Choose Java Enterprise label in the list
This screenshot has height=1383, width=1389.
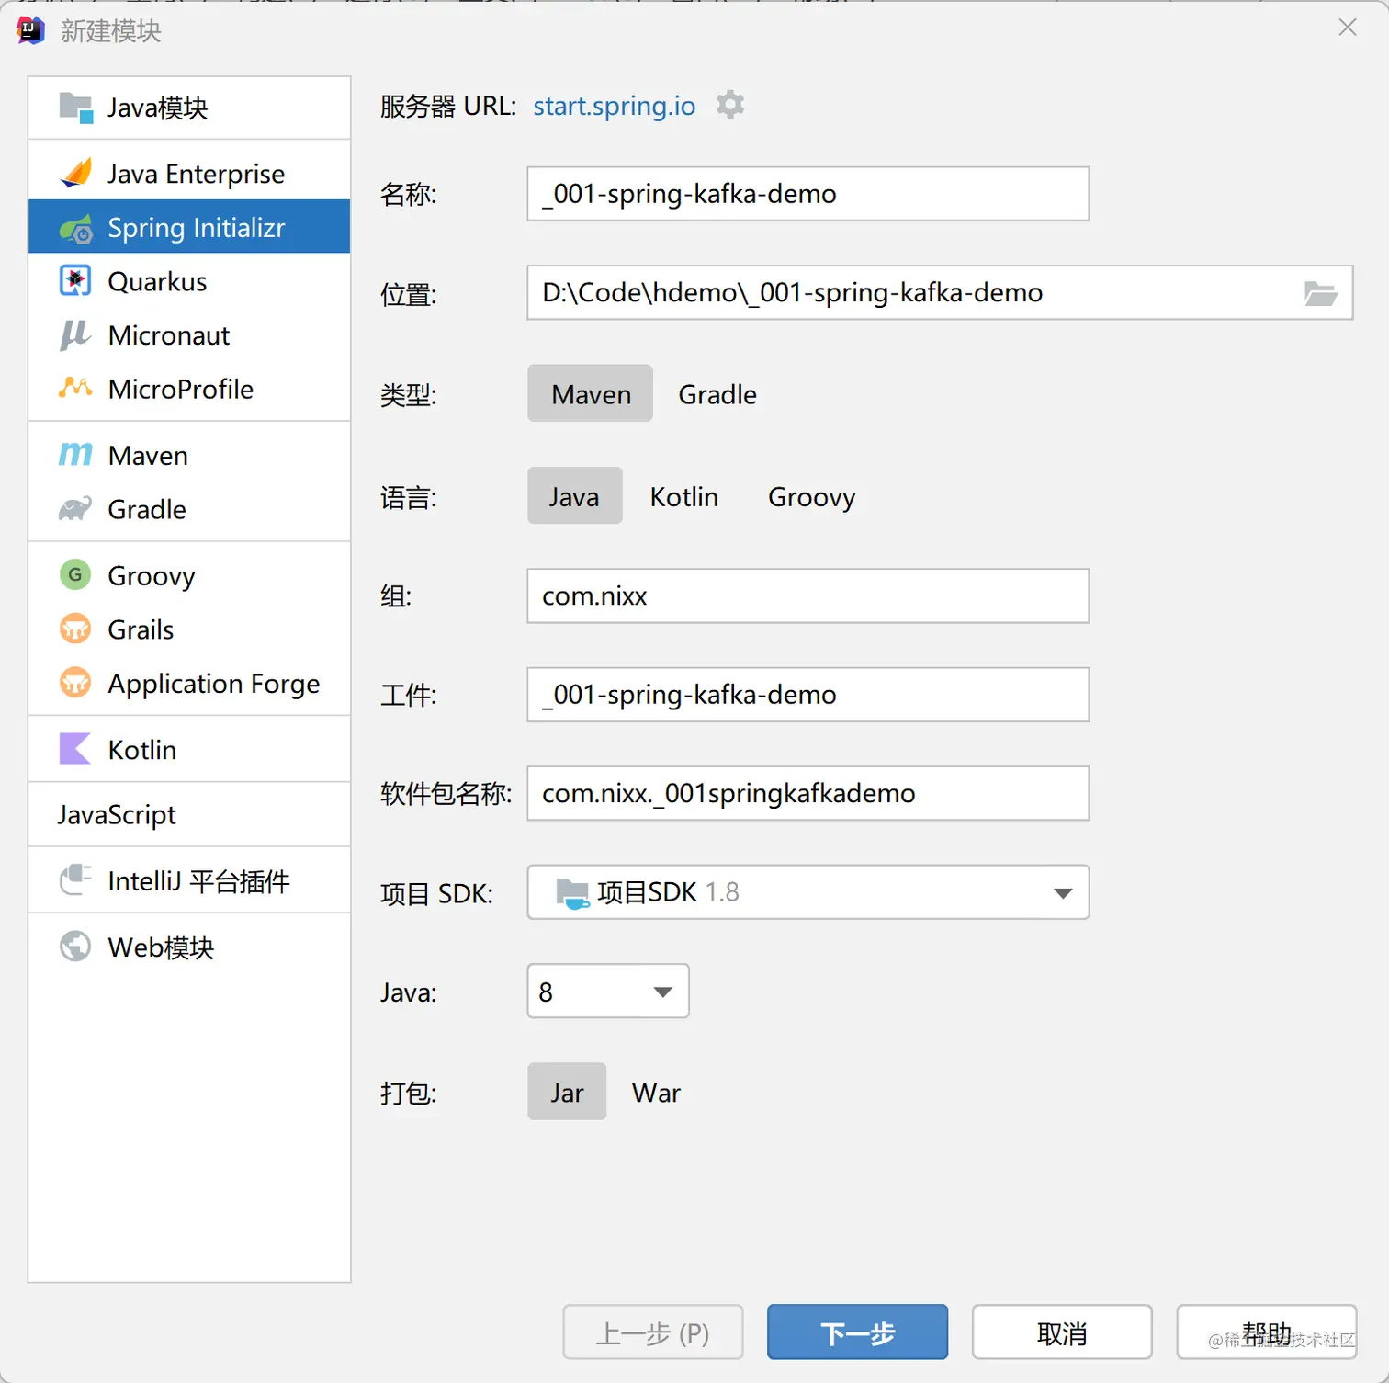tap(197, 174)
